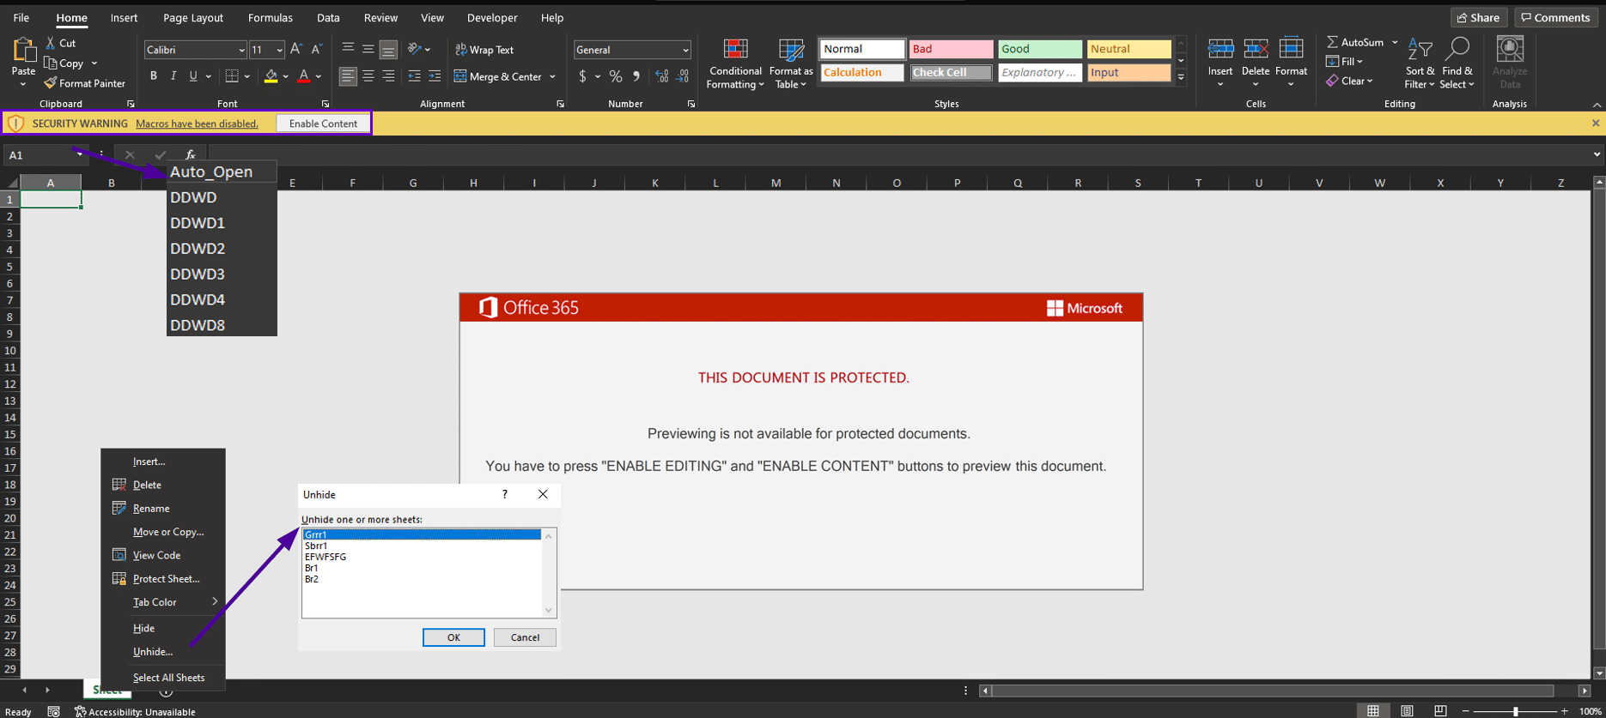Click Cancel in the Unhide dialog
This screenshot has height=718, width=1606.
pos(525,637)
